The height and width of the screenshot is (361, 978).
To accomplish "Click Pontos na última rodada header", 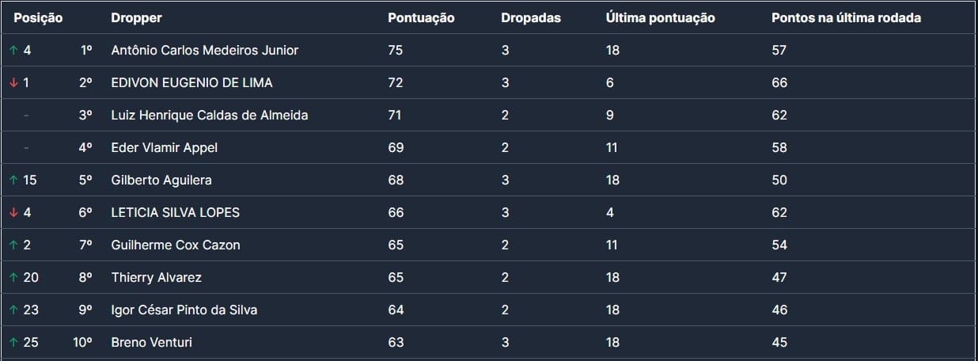I will pyautogui.click(x=846, y=17).
